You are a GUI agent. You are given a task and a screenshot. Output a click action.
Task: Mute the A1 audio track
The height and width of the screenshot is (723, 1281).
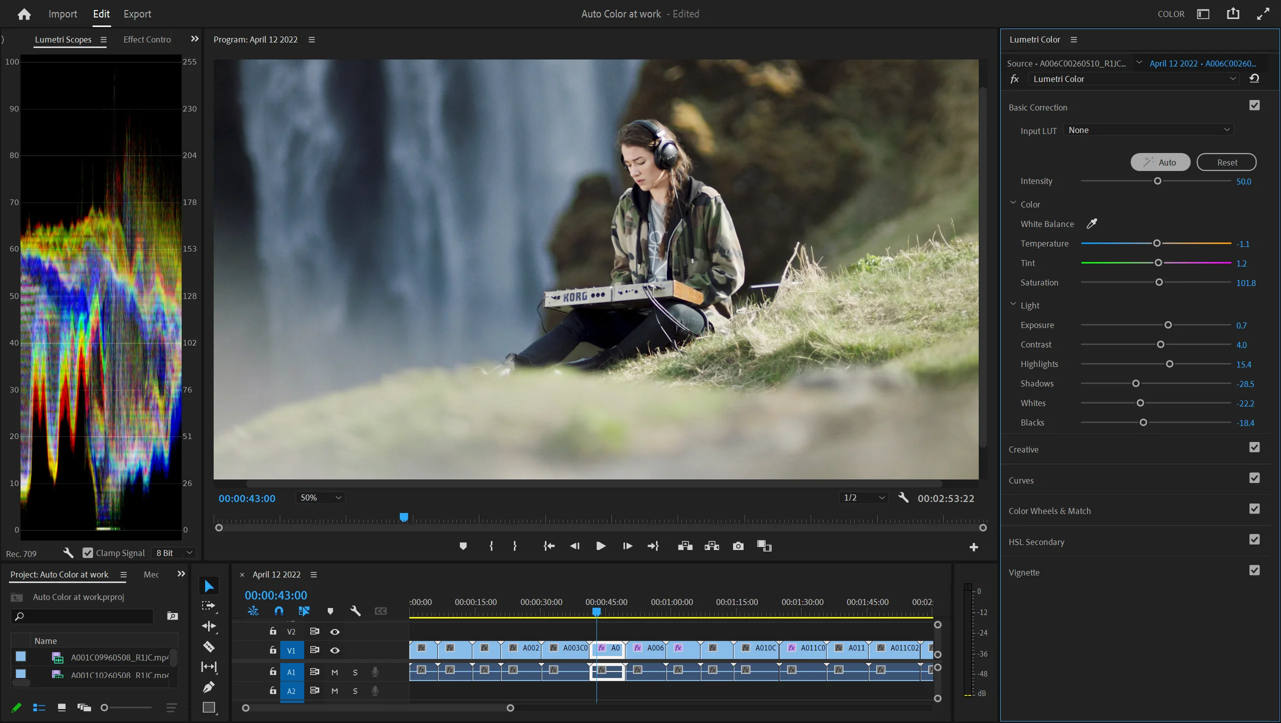pos(334,672)
